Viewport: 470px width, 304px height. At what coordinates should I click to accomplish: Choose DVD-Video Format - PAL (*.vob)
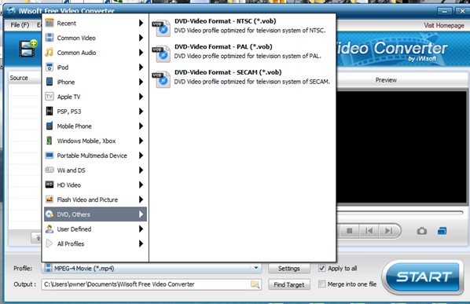coord(242,51)
